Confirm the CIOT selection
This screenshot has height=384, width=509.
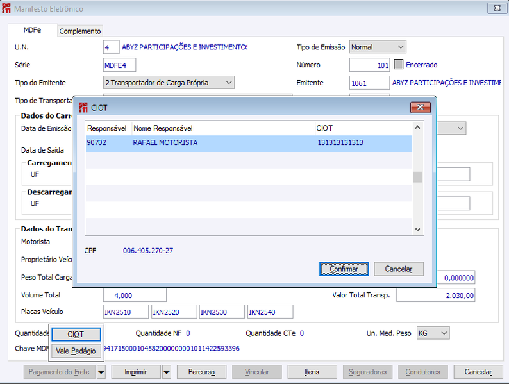tap(344, 269)
